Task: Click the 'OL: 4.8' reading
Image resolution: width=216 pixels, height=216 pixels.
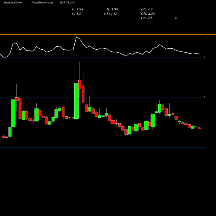Action: point(147,18)
